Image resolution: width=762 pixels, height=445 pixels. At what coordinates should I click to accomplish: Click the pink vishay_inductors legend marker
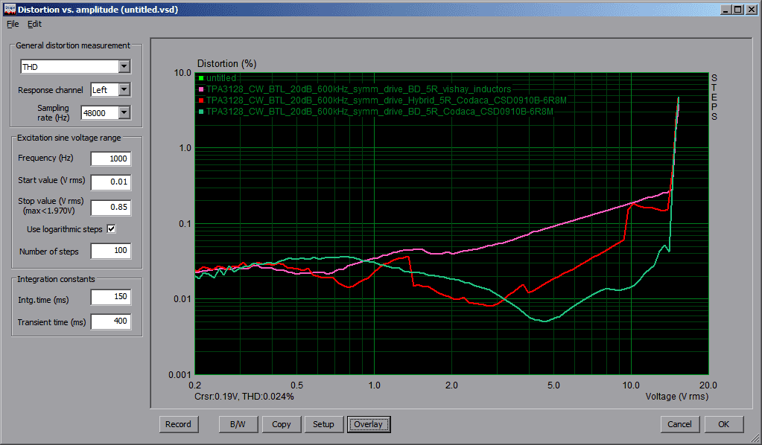click(x=201, y=89)
